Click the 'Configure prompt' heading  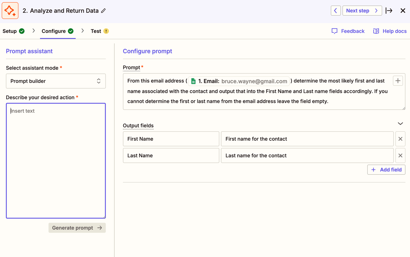148,51
